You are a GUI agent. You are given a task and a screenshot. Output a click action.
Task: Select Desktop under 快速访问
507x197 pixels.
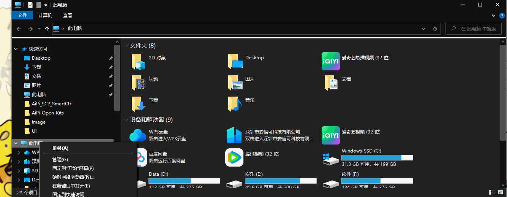click(x=41, y=58)
